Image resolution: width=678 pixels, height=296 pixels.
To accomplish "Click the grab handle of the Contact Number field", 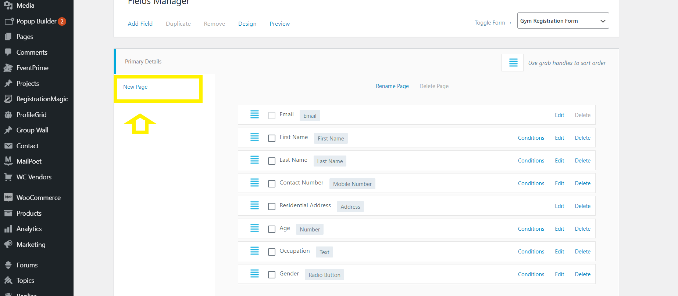I will 254,183.
